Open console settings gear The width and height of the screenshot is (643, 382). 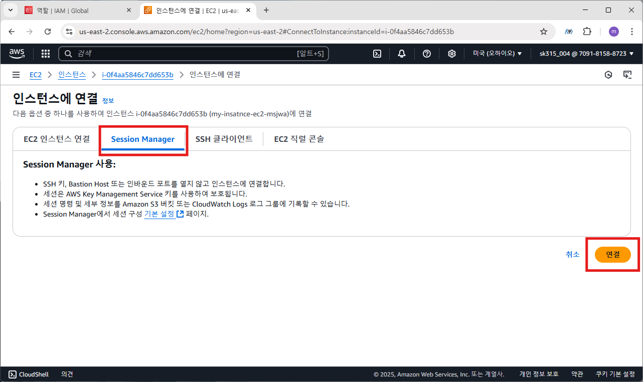pos(451,54)
